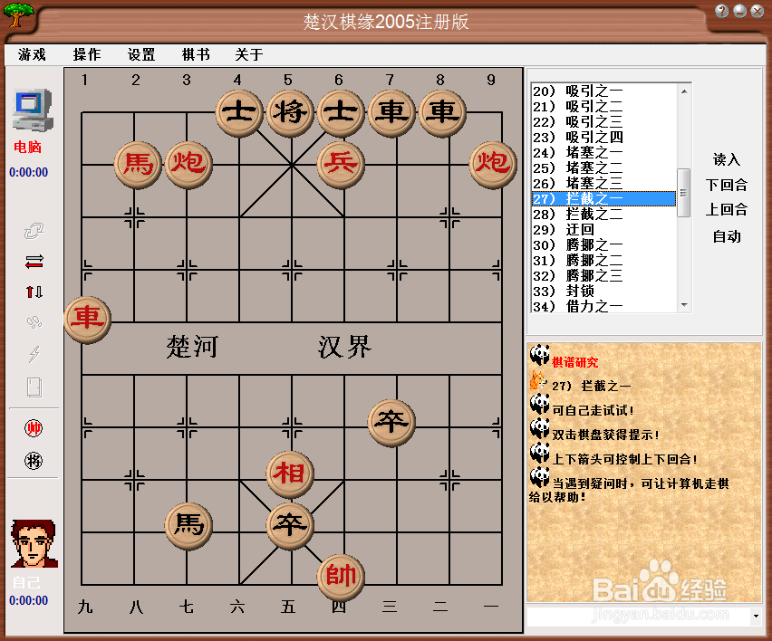The width and height of the screenshot is (772, 641).
Task: Click the chain link icon in sidebar
Action: (34, 231)
